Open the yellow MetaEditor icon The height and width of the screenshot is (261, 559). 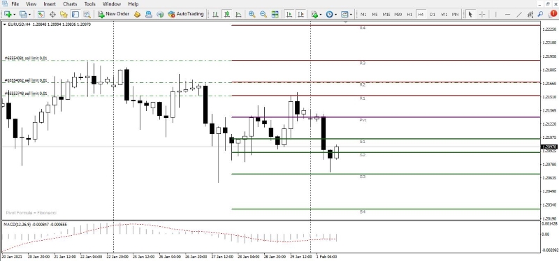pyautogui.click(x=137, y=14)
